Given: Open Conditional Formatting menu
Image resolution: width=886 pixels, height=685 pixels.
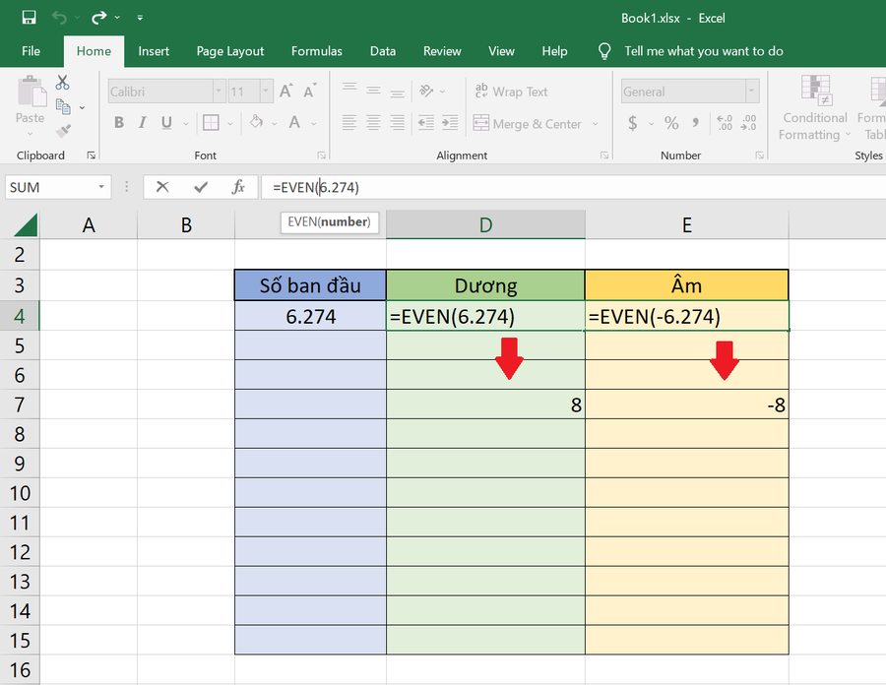Looking at the screenshot, I should [x=815, y=108].
